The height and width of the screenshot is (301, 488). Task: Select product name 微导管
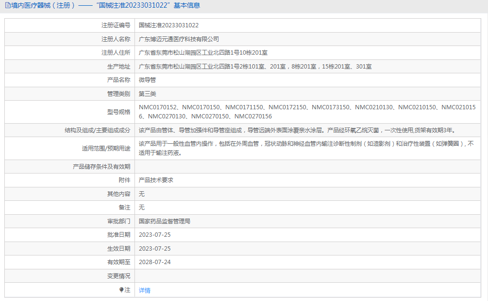click(x=147, y=80)
